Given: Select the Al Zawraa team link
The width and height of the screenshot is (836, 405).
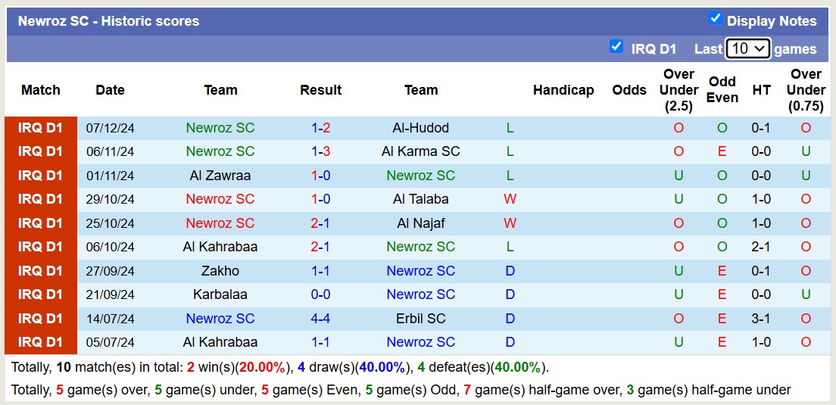Looking at the screenshot, I should (220, 176).
